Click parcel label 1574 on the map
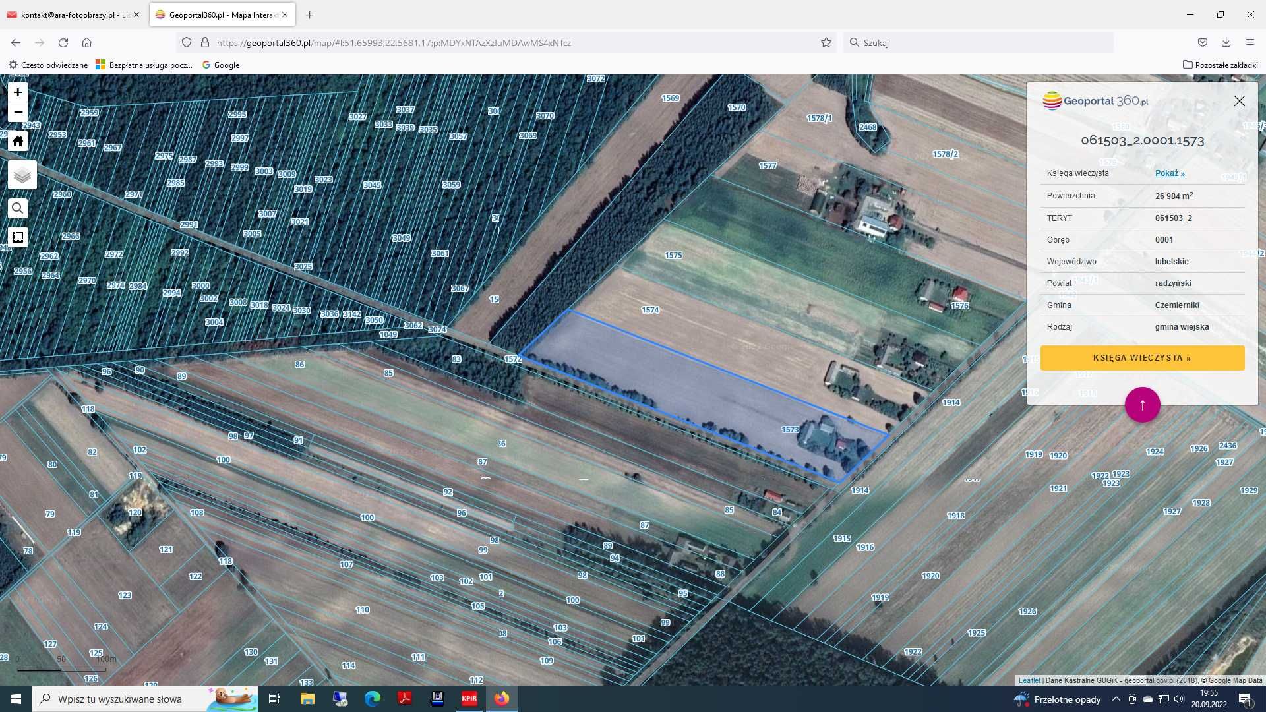 point(650,310)
